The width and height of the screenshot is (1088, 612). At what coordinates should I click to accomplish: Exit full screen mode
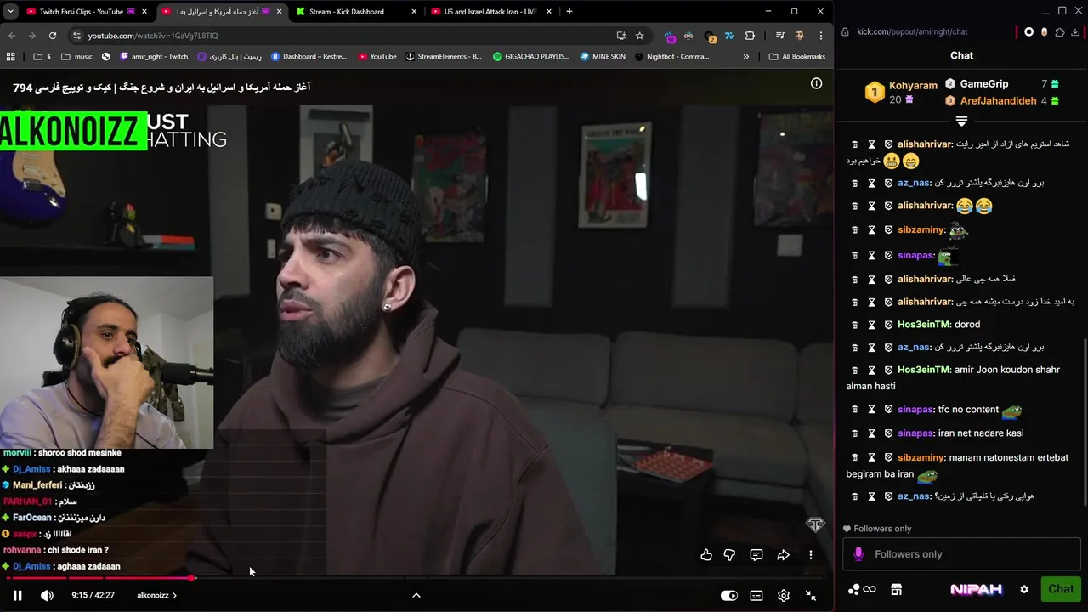[x=811, y=595]
